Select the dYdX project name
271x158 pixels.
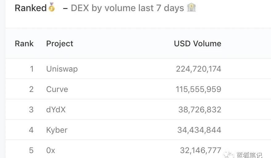pos(56,110)
